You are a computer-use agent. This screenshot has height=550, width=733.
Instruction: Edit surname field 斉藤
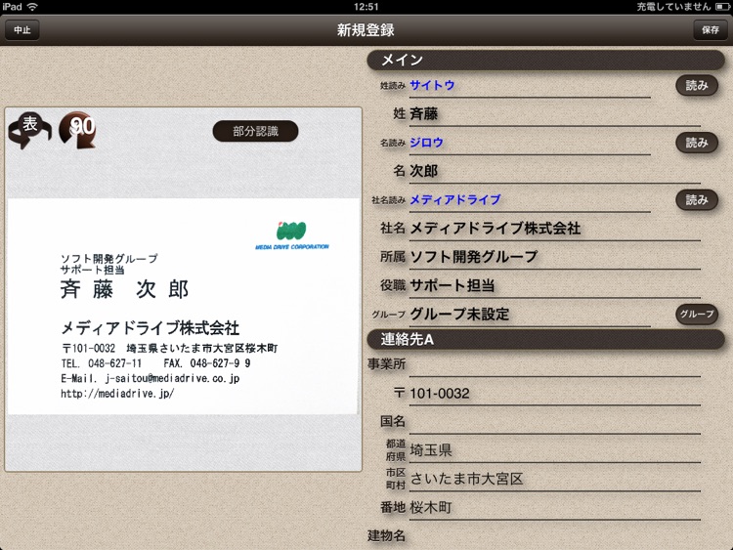click(x=555, y=114)
